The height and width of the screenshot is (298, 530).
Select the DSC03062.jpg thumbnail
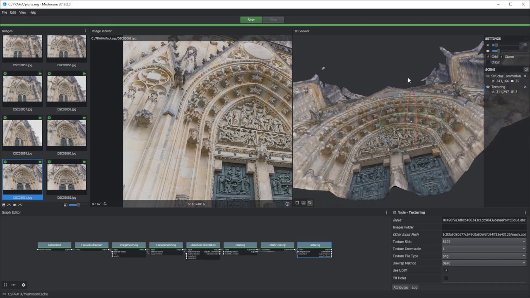click(67, 180)
